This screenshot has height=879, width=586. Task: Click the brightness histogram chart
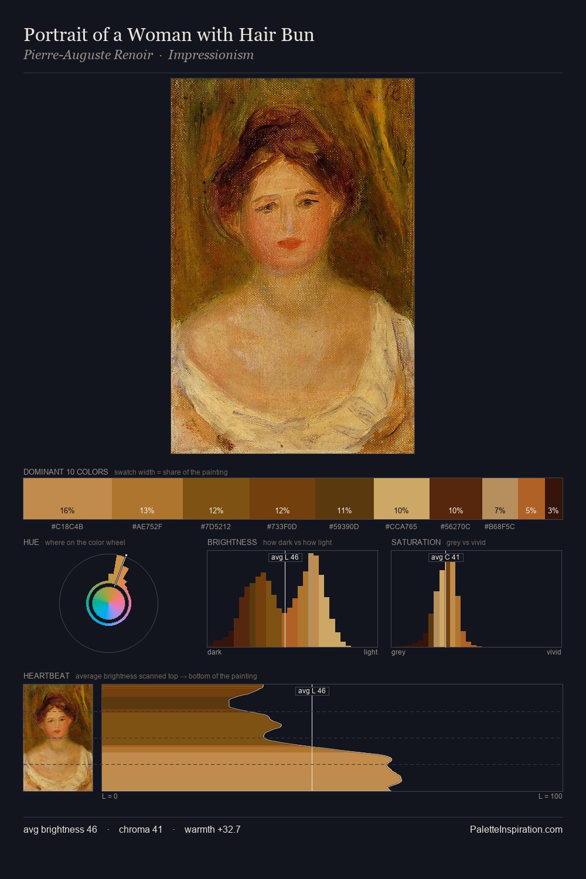292,599
